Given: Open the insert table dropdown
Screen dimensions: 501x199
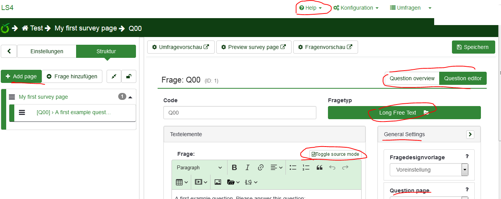Looking at the screenshot, I should [x=182, y=182].
